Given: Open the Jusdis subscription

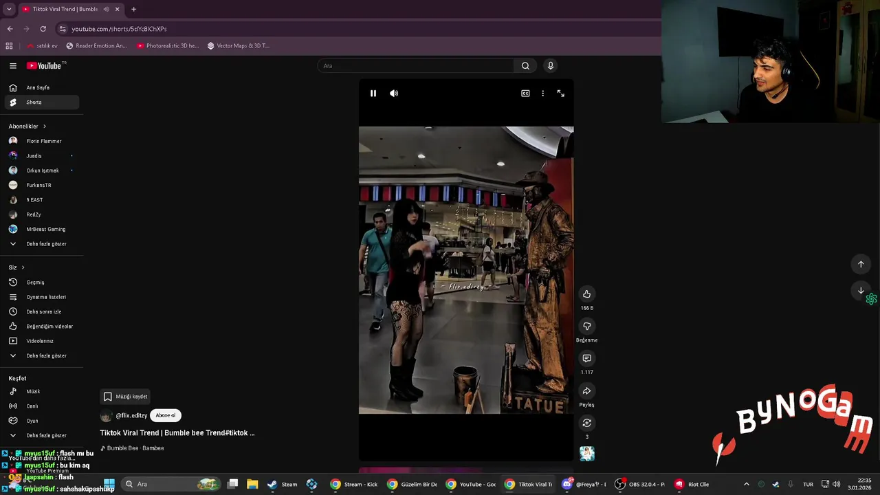Looking at the screenshot, I should (x=41, y=156).
